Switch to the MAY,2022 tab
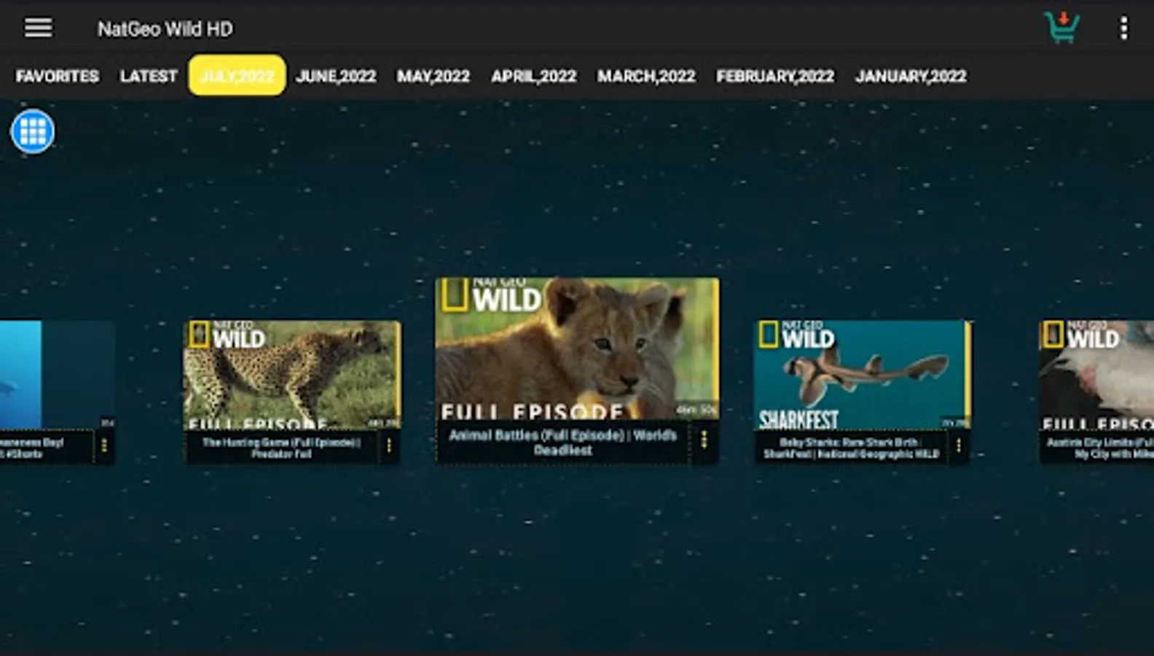The width and height of the screenshot is (1154, 656). point(433,76)
